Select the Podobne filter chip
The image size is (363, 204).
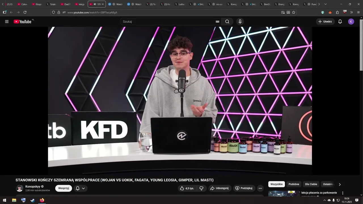294,184
